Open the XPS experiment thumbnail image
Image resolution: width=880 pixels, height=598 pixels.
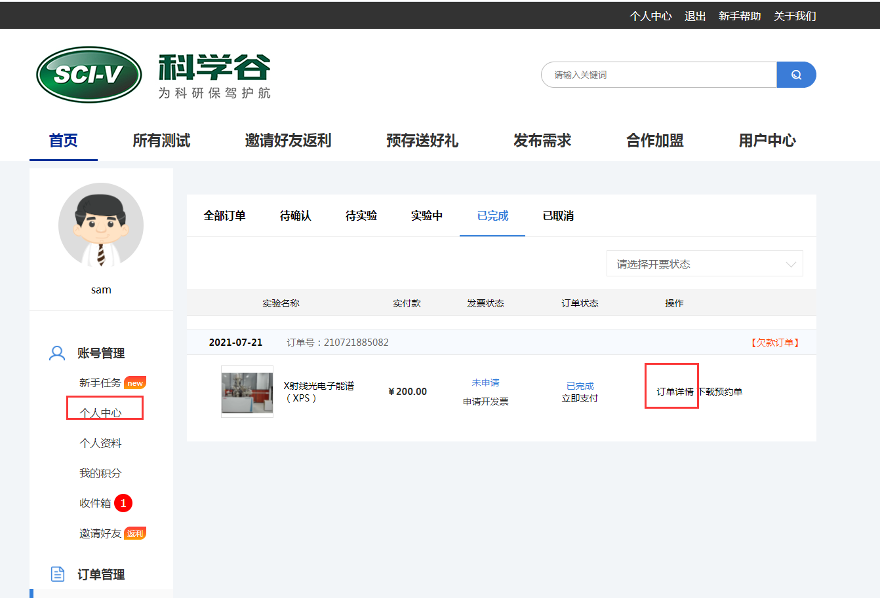(247, 392)
